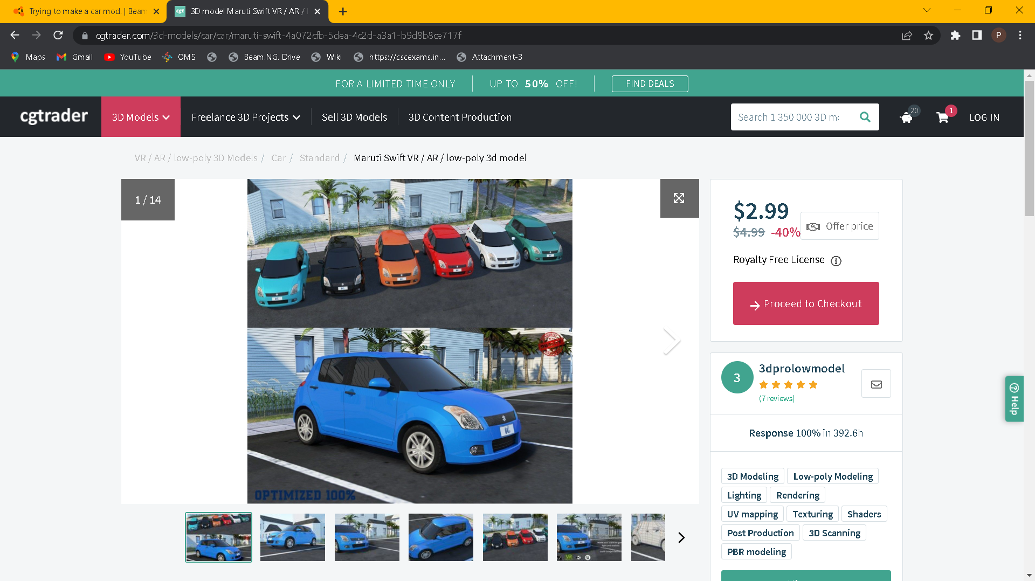Open the OMS bookmark
1035x581 pixels.
coord(179,57)
